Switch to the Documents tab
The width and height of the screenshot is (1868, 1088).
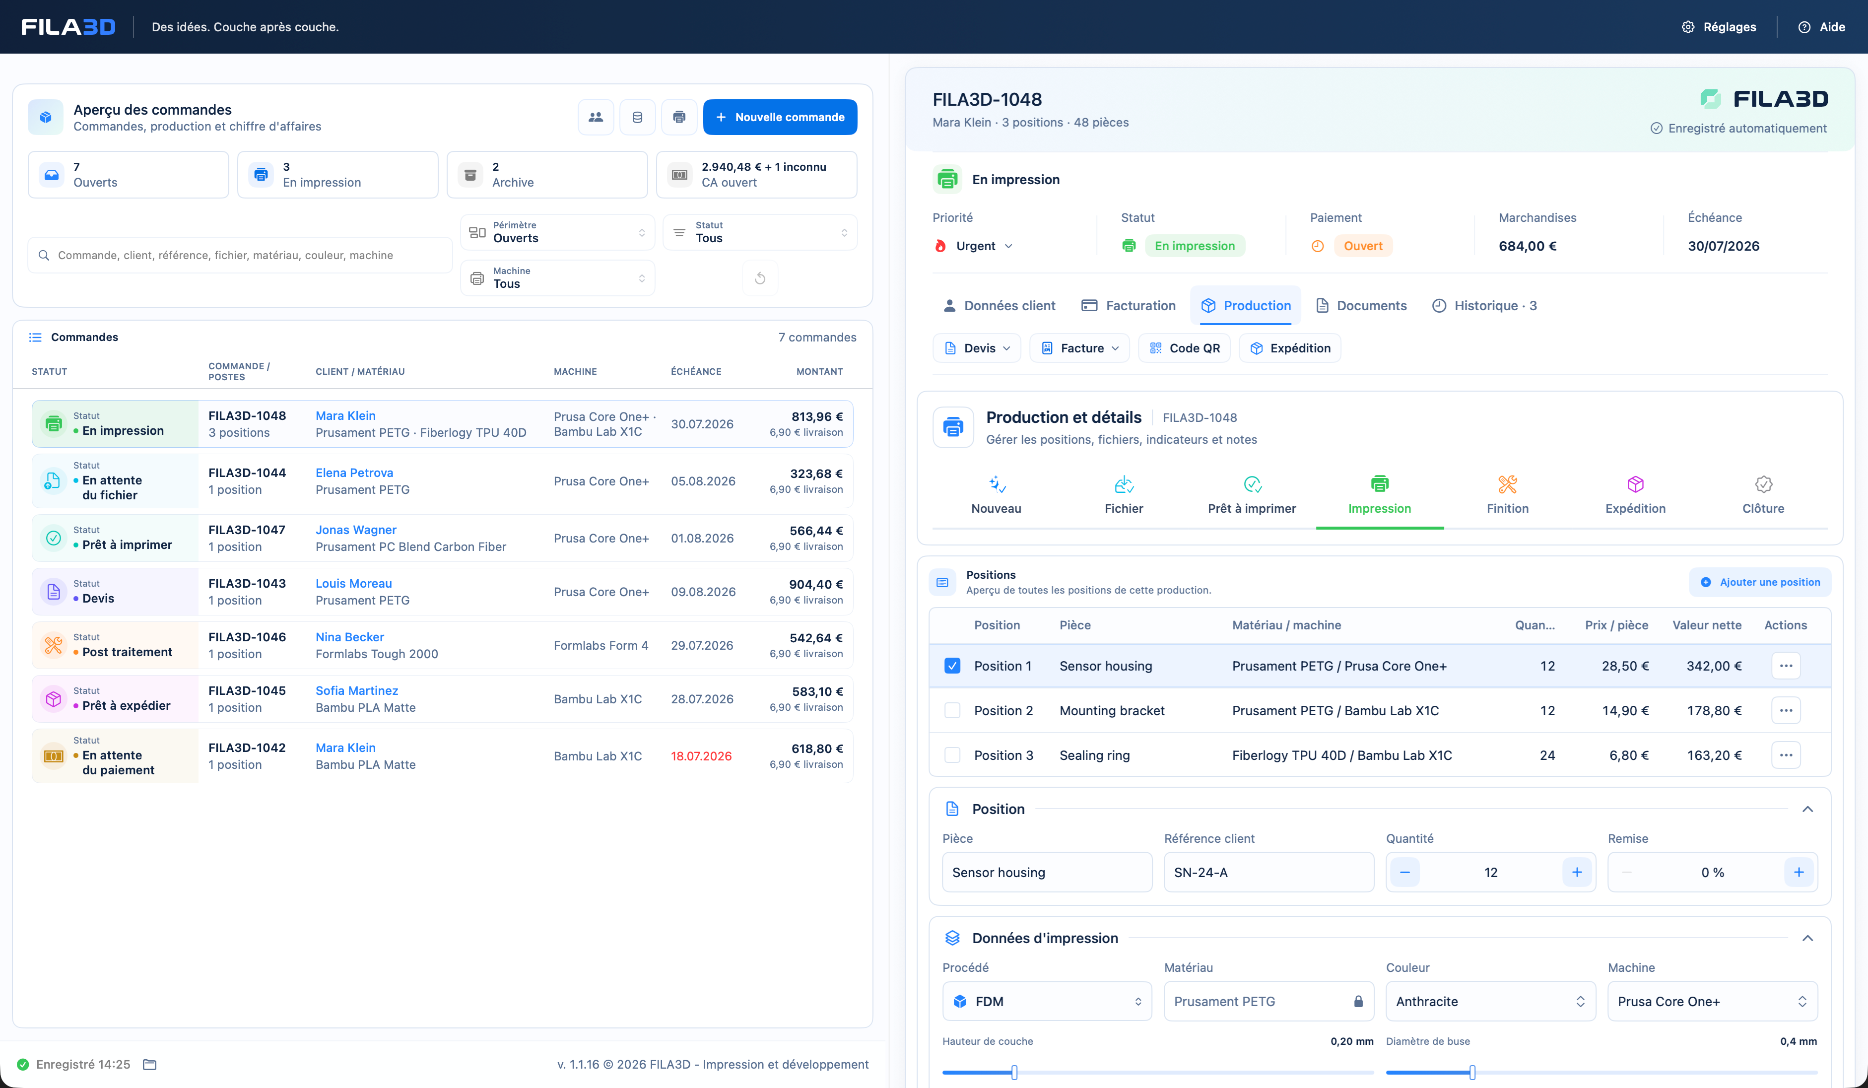(1361, 305)
